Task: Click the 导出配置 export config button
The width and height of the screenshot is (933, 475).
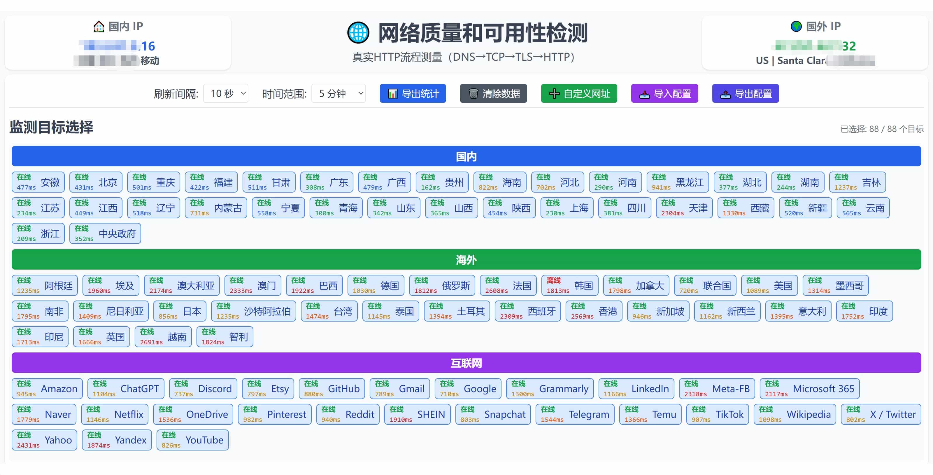Action: click(745, 93)
